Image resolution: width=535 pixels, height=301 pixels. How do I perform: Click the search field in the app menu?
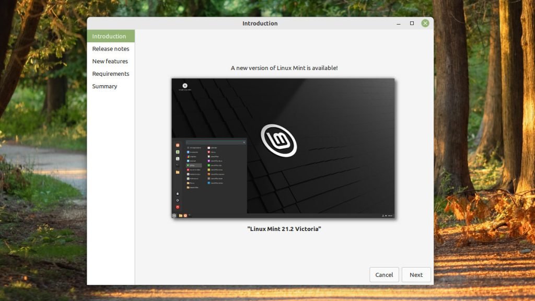click(214, 142)
